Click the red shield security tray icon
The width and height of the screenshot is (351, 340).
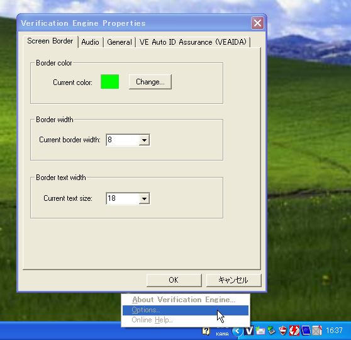coord(283,331)
